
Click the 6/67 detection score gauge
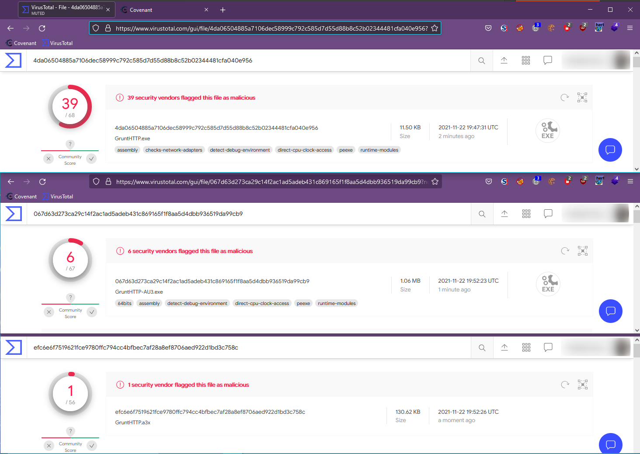pyautogui.click(x=70, y=260)
